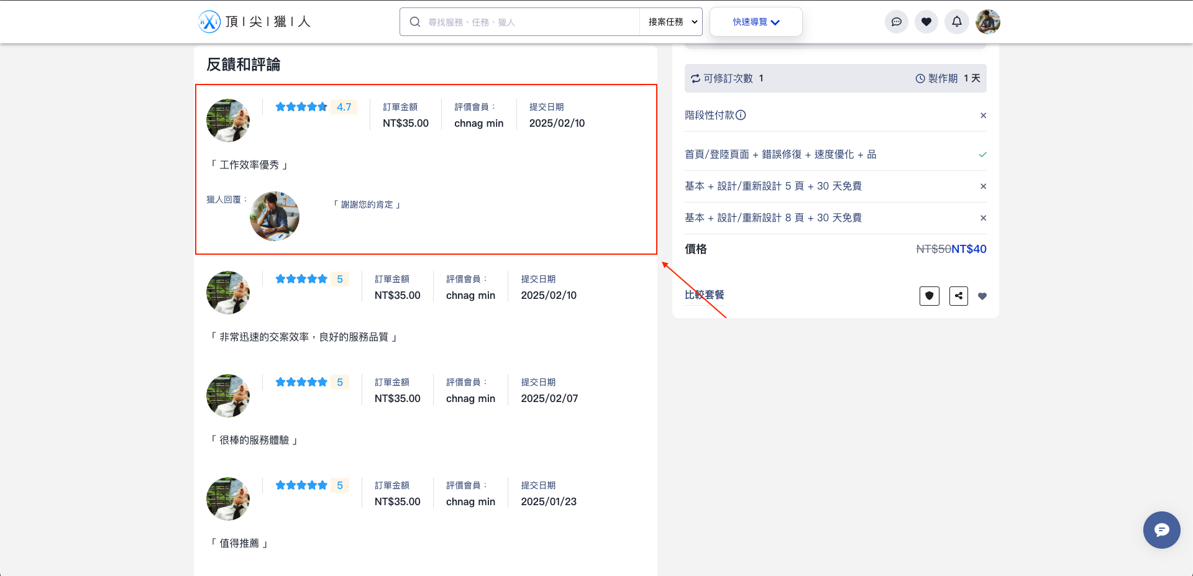Open the chat messages icon in header
The height and width of the screenshot is (576, 1193).
897,21
